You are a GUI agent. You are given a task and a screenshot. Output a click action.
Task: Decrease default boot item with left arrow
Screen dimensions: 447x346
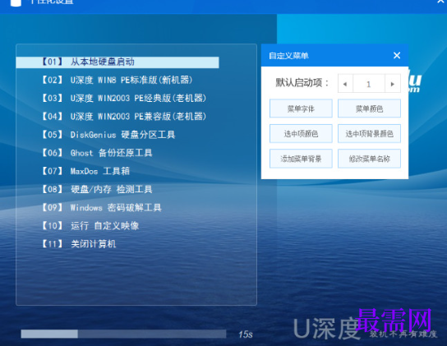point(345,84)
